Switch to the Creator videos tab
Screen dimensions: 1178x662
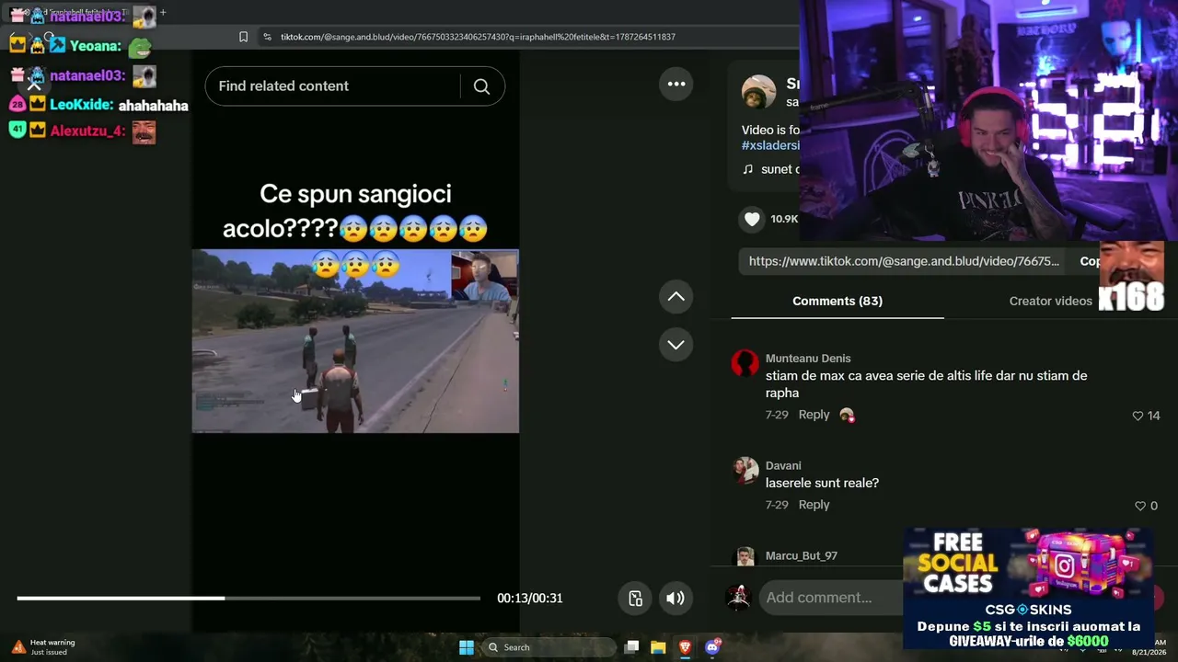[1051, 301]
